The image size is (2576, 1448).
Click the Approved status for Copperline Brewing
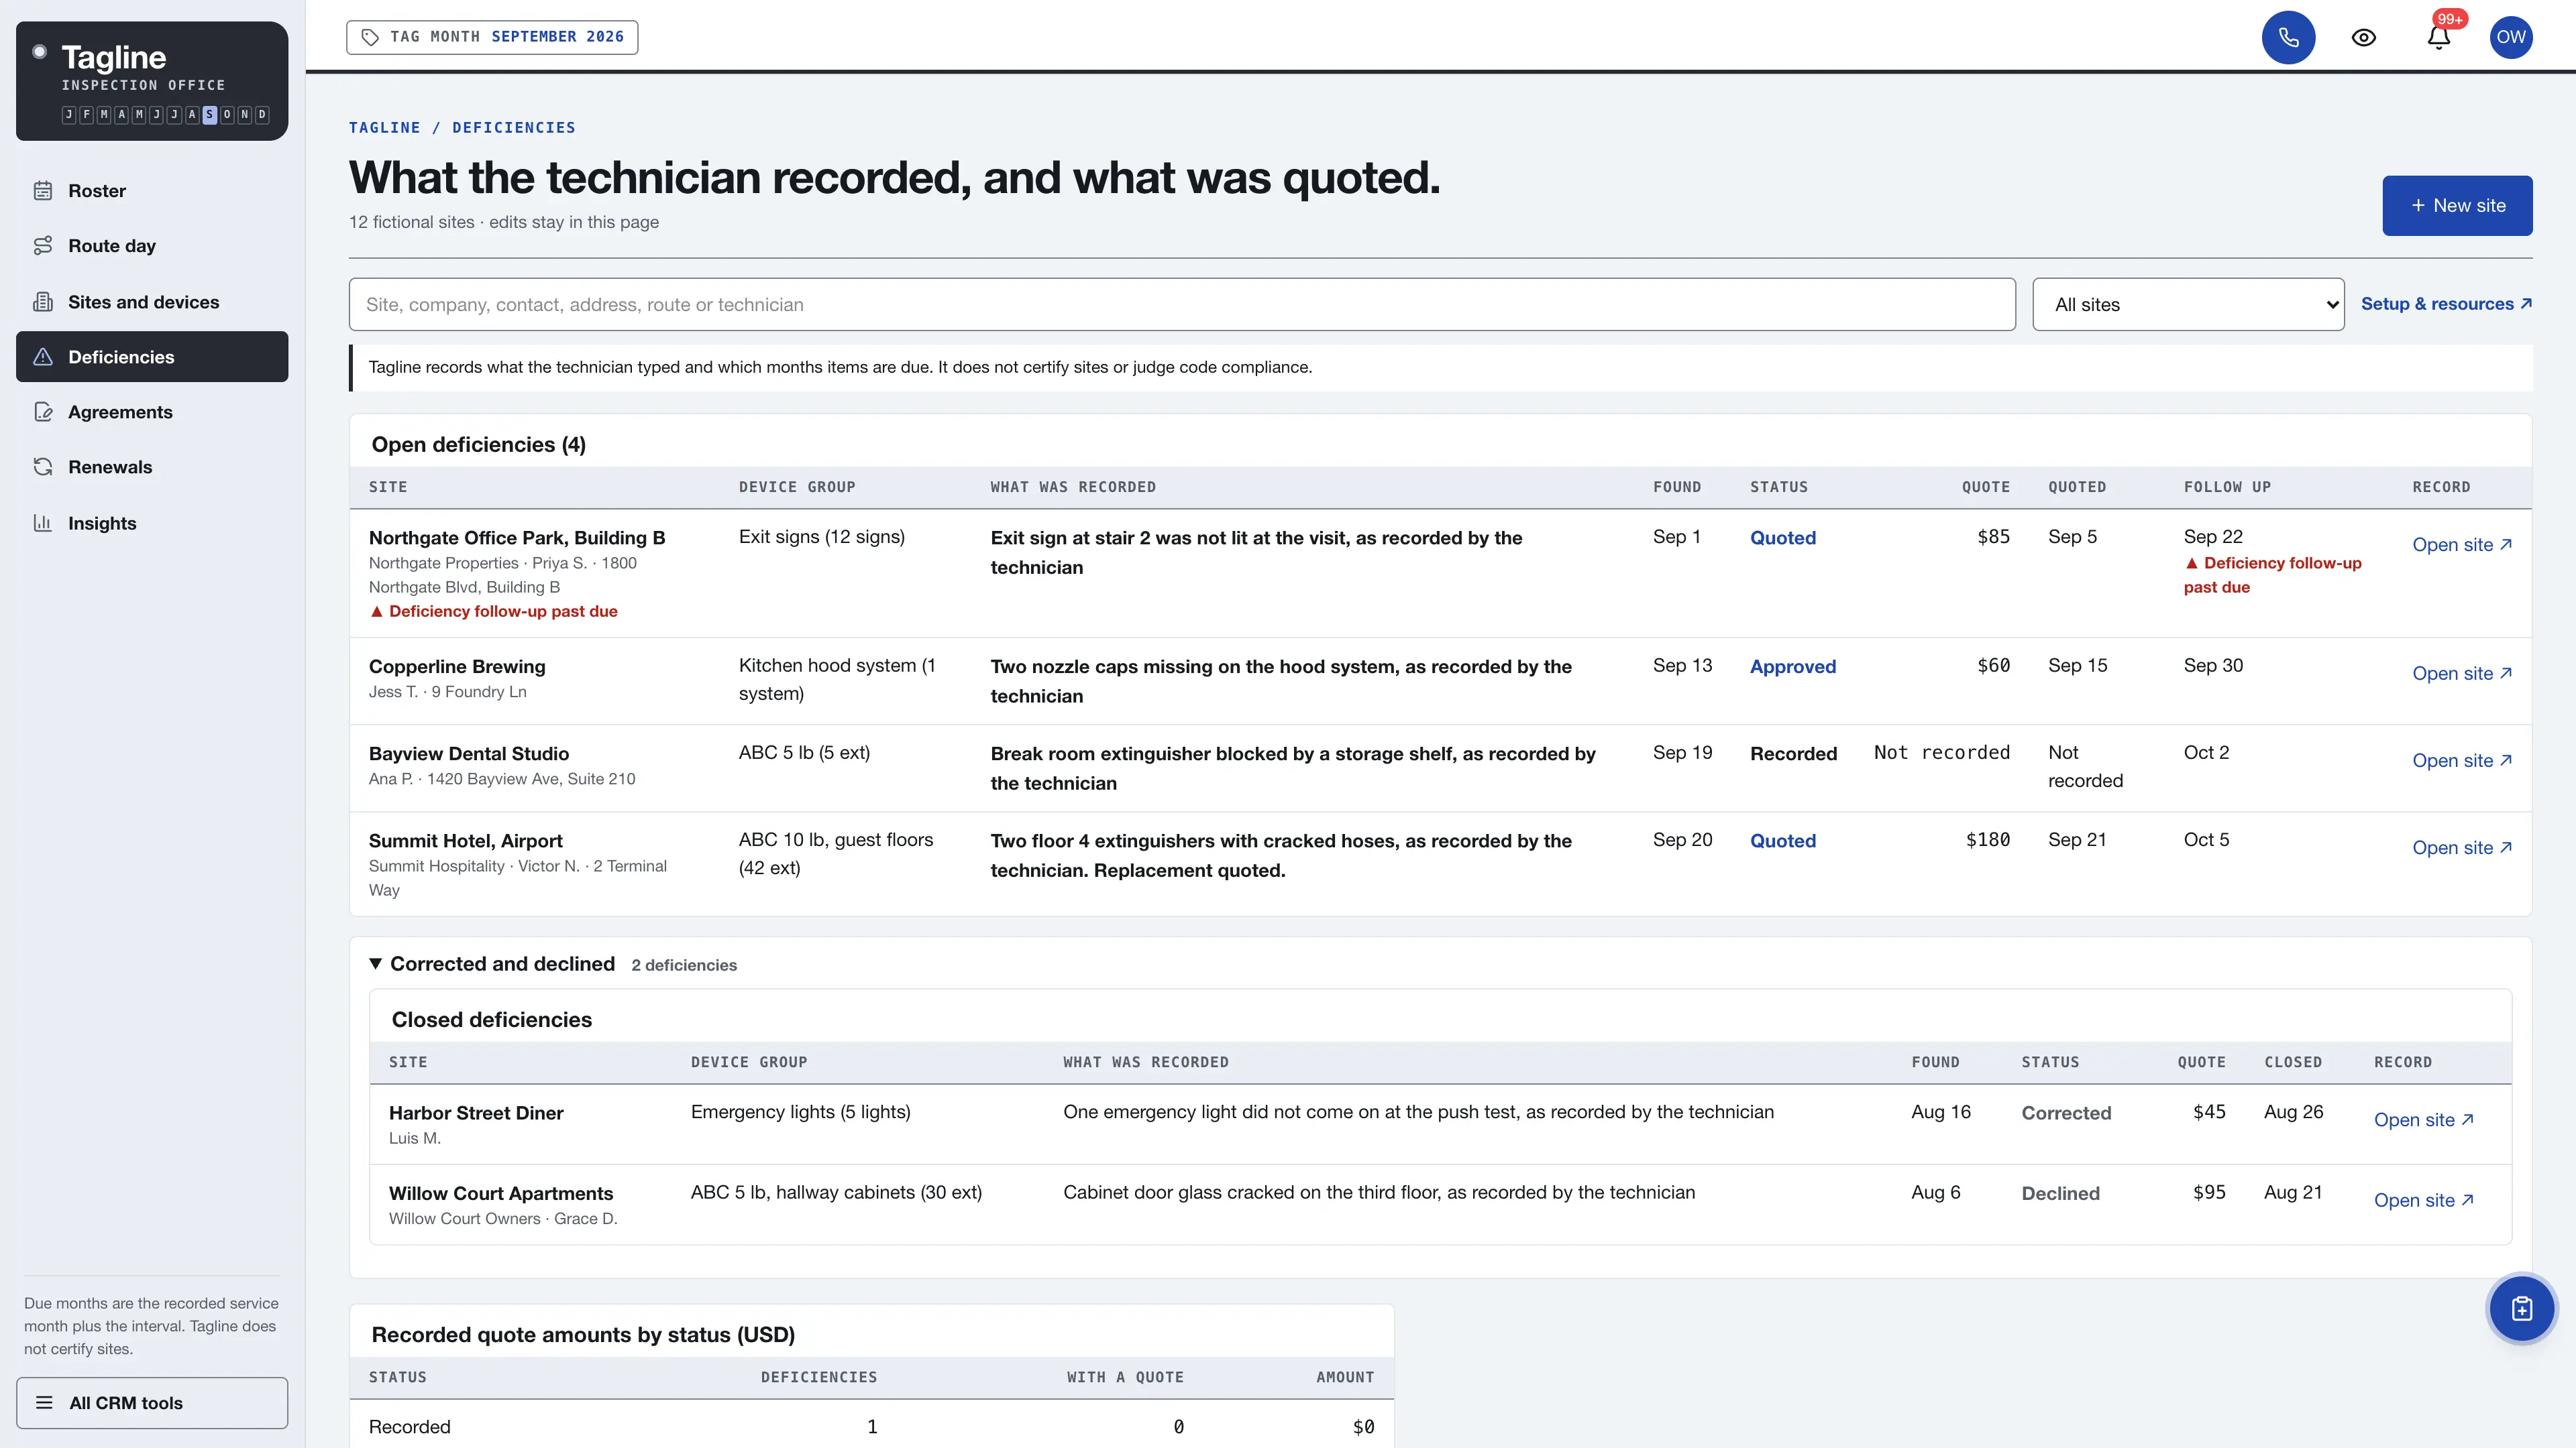[x=1792, y=666]
